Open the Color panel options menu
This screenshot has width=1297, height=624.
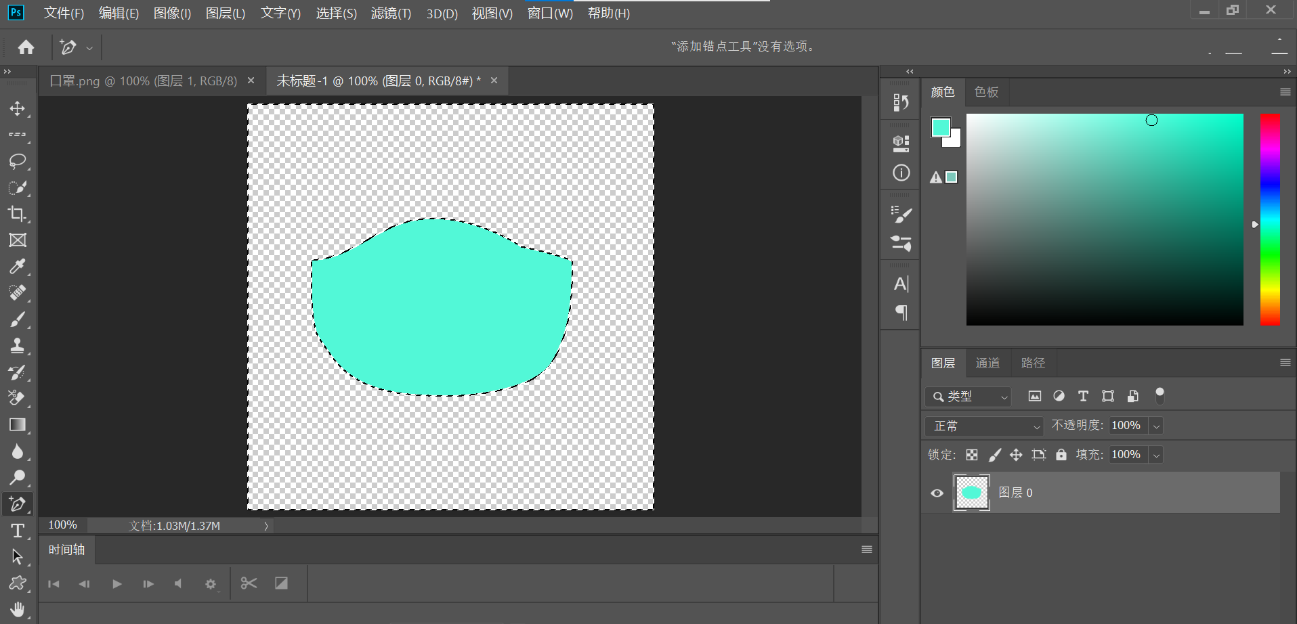coord(1285,92)
